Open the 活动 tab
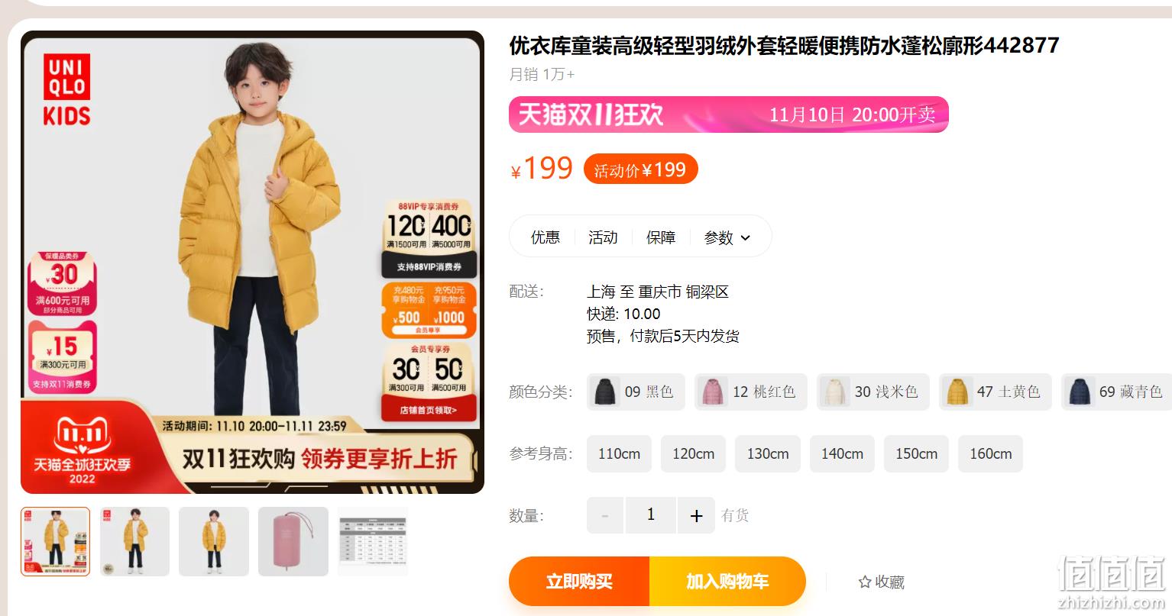The image size is (1172, 616). click(x=603, y=237)
